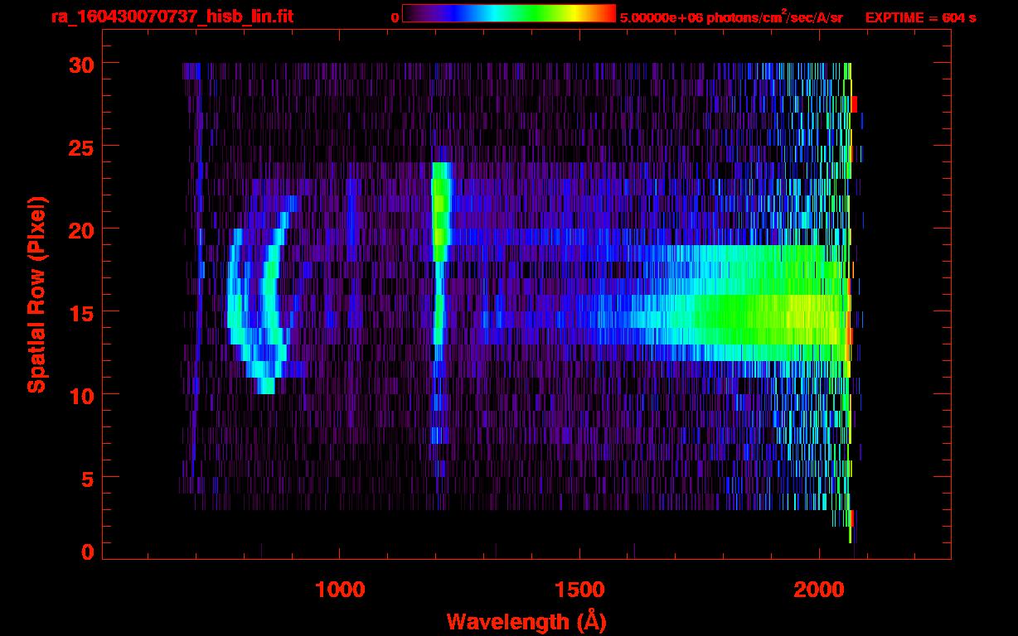Click the dark purple start of the color bar
The image size is (1018, 636).
point(412,13)
